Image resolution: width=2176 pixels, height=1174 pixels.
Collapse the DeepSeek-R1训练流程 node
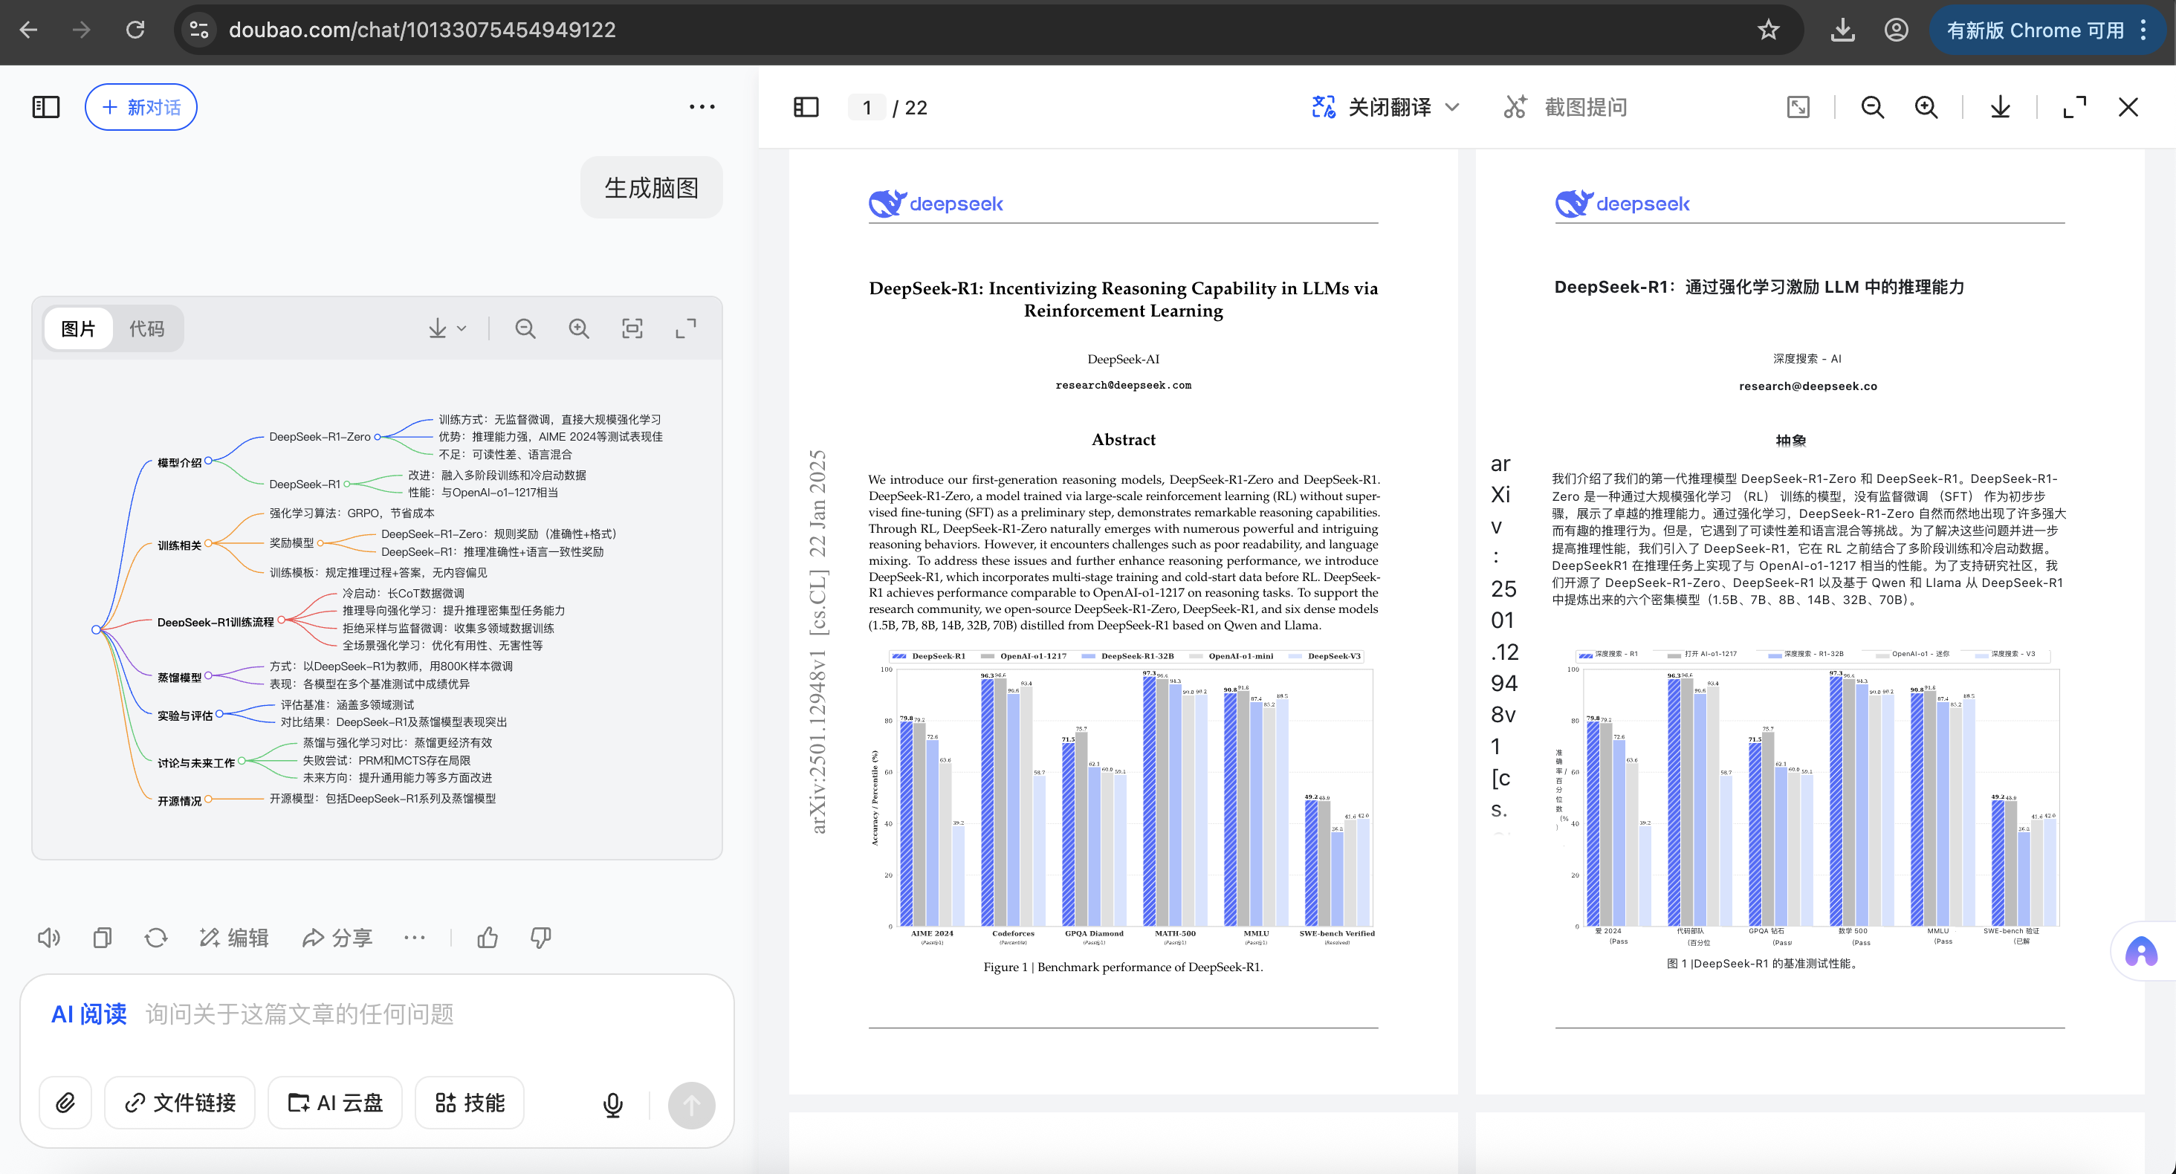[x=282, y=620]
